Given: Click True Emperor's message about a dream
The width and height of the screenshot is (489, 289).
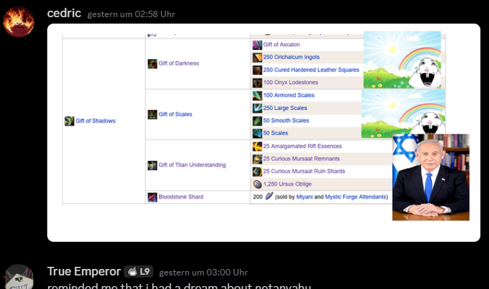Looking at the screenshot, I should (x=179, y=286).
